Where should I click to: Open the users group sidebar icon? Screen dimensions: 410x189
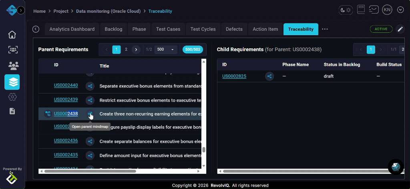click(x=13, y=66)
